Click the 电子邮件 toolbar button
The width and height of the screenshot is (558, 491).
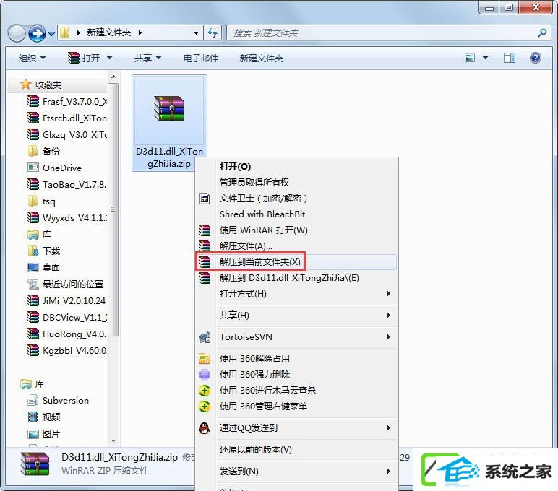point(201,58)
